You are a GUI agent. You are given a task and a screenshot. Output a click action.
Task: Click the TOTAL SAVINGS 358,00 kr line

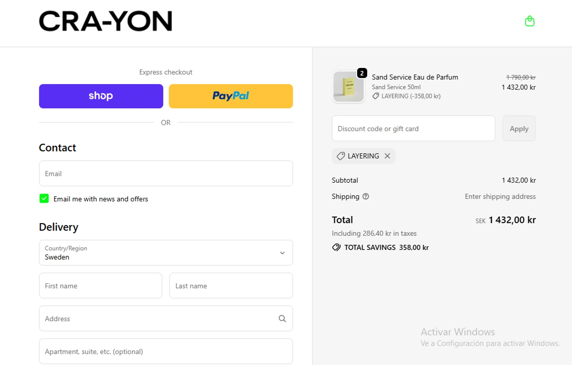click(380, 247)
